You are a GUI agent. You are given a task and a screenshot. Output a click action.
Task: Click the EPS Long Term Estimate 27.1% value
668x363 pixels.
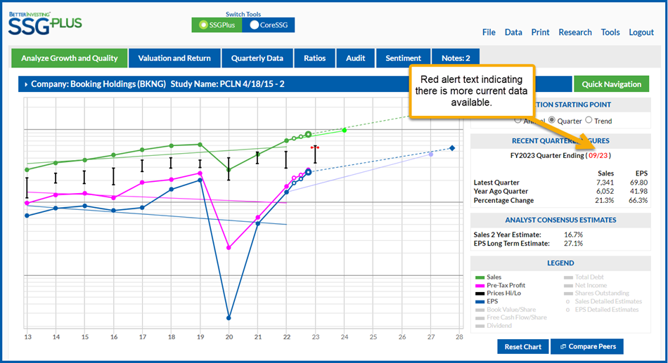point(573,244)
